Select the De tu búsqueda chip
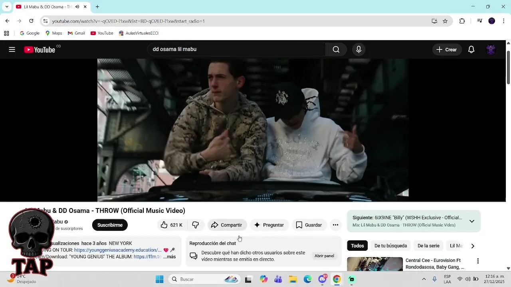 pyautogui.click(x=390, y=246)
